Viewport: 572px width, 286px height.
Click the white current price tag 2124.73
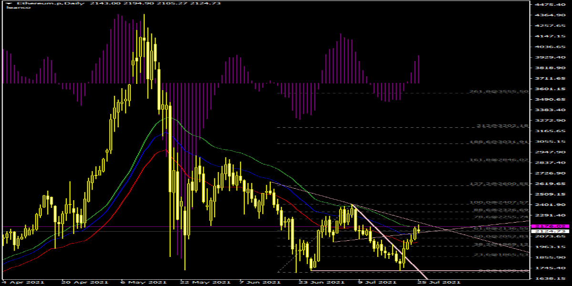(x=550, y=231)
